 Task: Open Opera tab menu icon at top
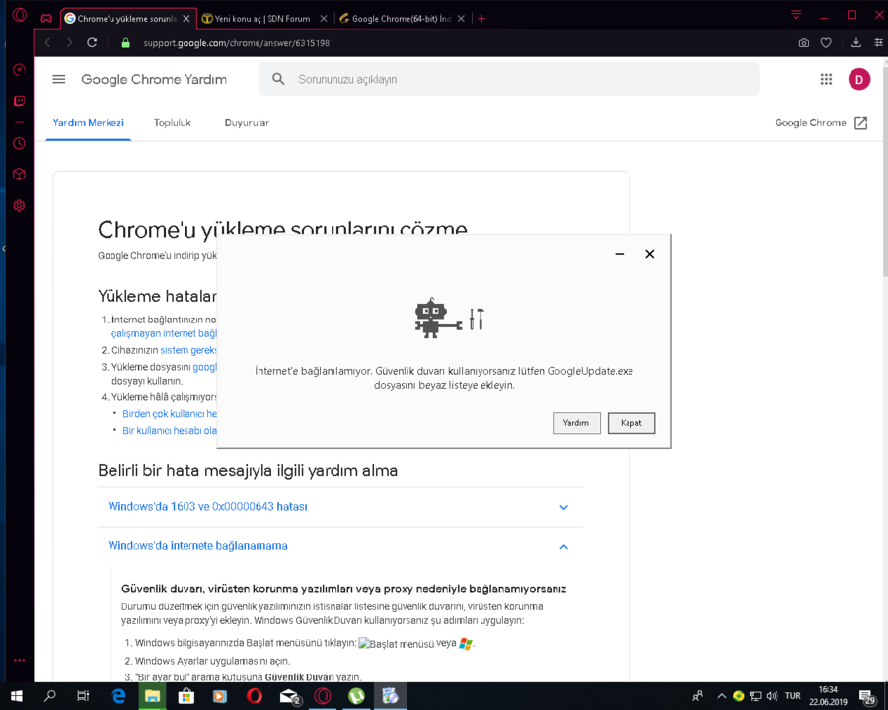(796, 15)
